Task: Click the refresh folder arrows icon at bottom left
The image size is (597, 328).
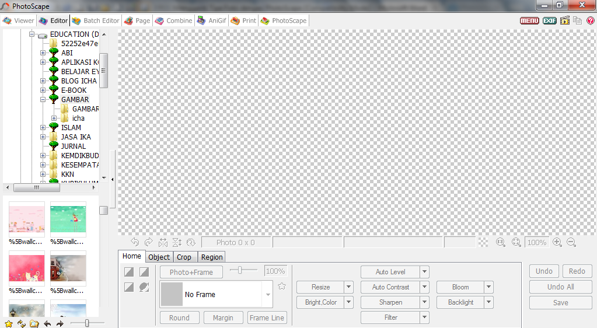Action: point(22,324)
